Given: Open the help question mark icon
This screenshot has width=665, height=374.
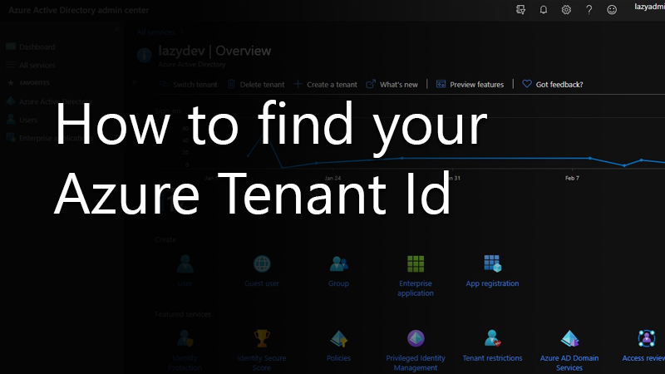Looking at the screenshot, I should coord(589,9).
